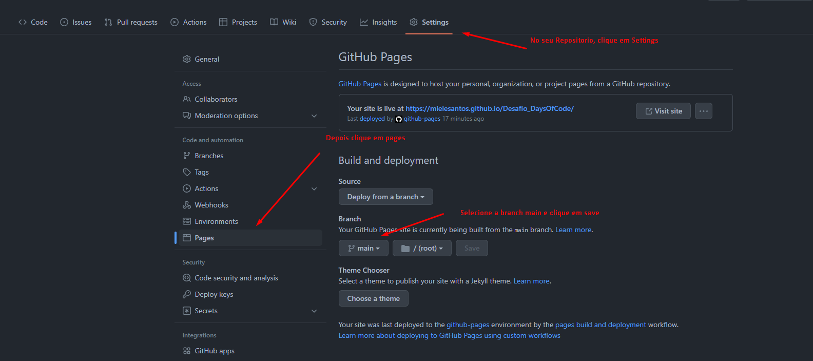The image size is (813, 361).
Task: Open General settings in sidebar
Action: click(x=250, y=59)
